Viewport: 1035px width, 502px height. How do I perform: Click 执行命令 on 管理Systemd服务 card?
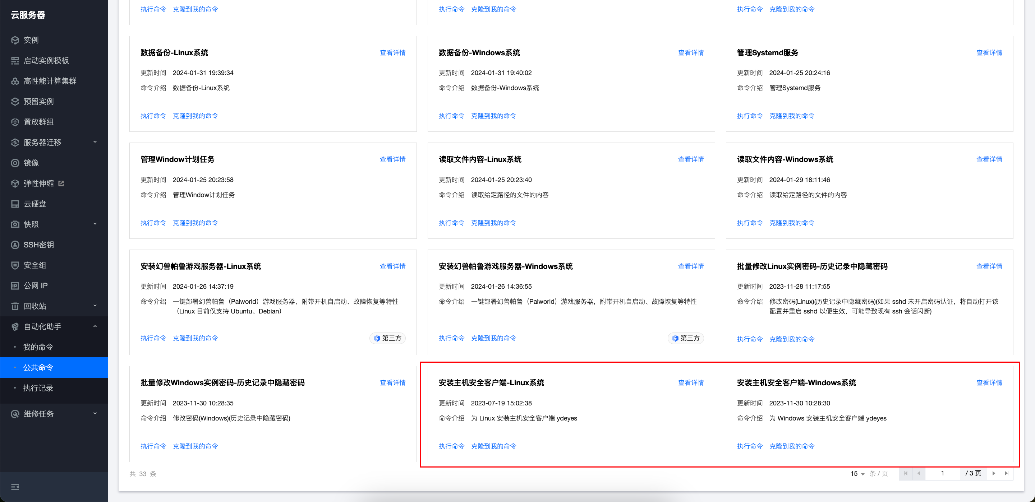[749, 116]
